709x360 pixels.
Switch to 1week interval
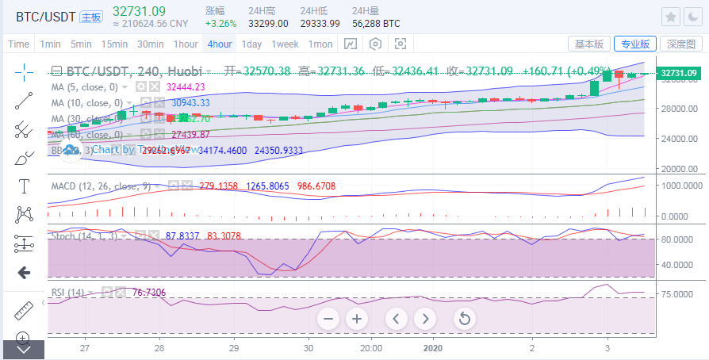285,44
